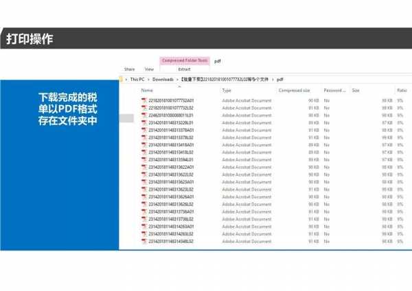Select PDF icon of 231420181148313594L01
The height and width of the screenshot is (291, 412).
(x=144, y=160)
